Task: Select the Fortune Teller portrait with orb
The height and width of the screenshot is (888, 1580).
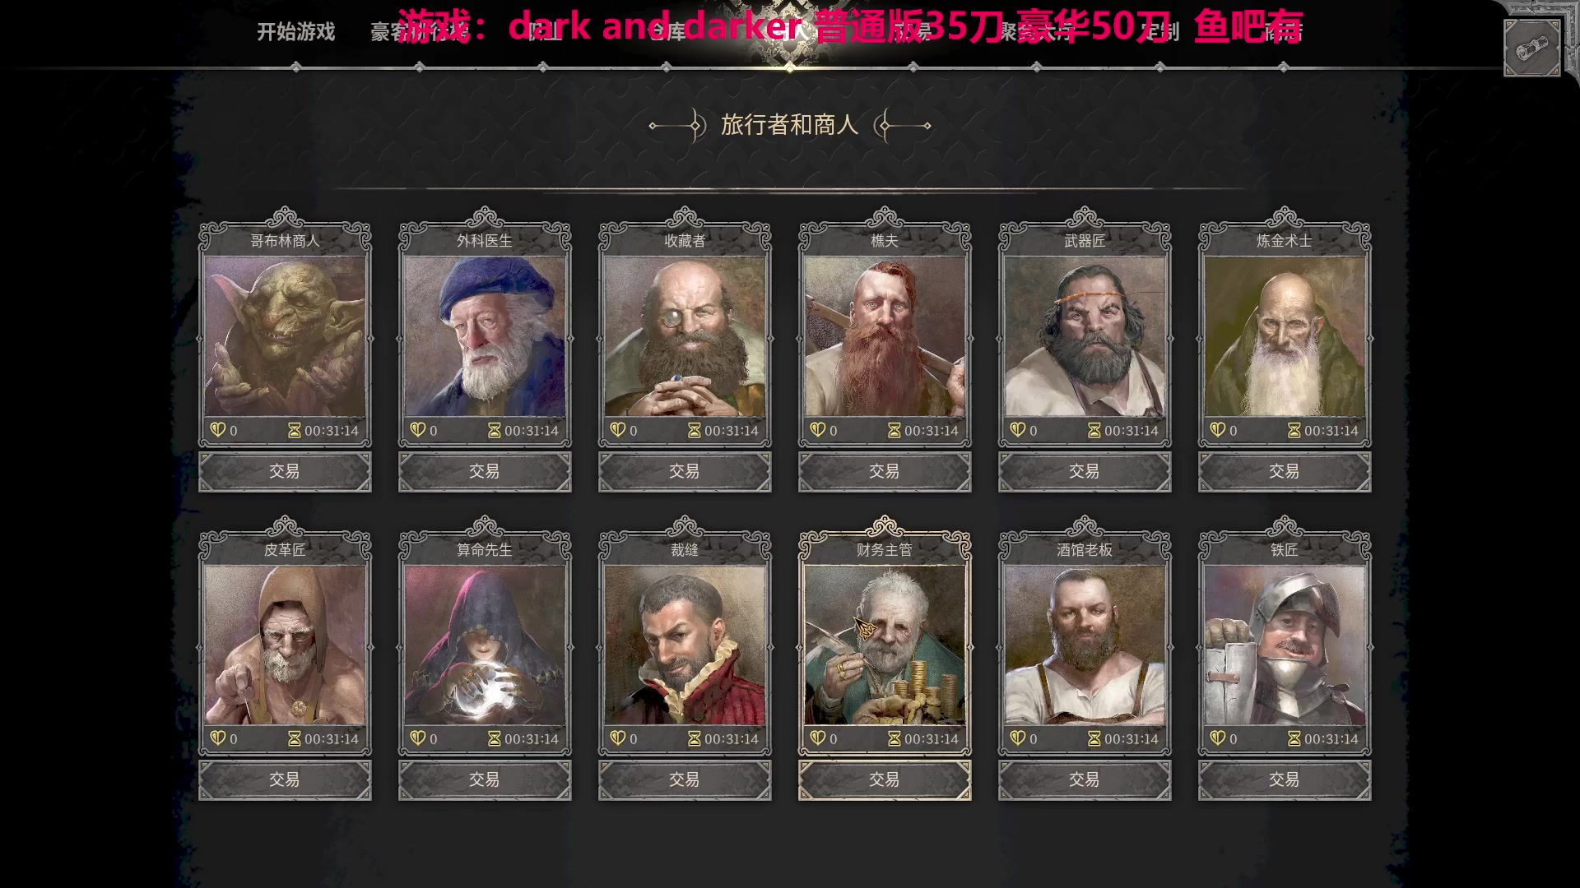Action: coord(485,645)
